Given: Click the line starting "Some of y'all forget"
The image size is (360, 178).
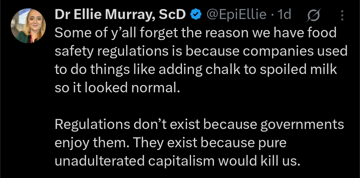Looking at the screenshot, I should 195,33.
